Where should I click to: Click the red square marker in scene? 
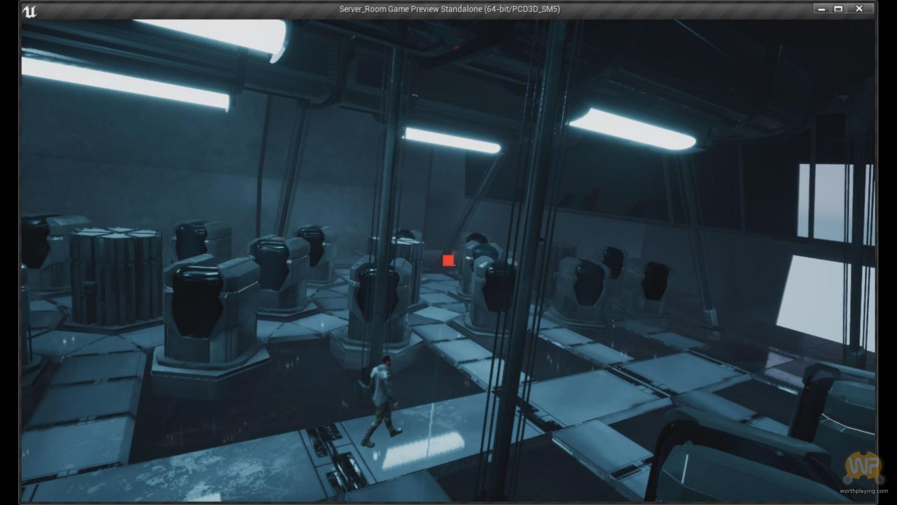click(448, 260)
